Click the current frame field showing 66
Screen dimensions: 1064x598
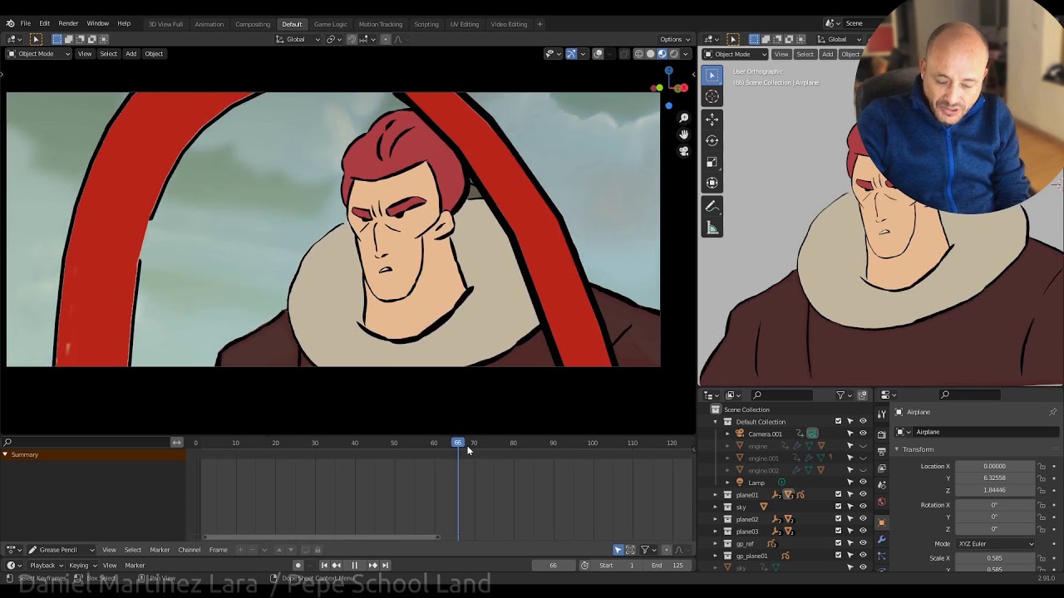point(553,566)
